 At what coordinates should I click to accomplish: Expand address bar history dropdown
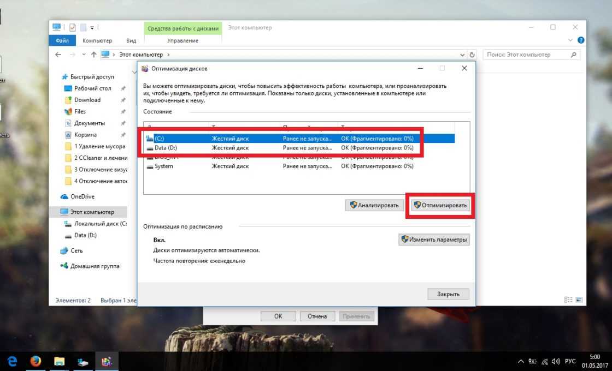point(462,55)
